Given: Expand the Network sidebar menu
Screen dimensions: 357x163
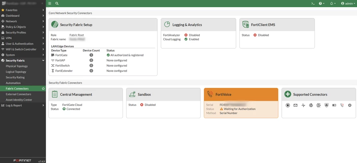Looking at the screenshot, I should click(x=23, y=21).
